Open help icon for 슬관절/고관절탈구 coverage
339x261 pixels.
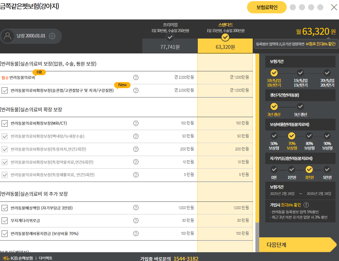(136, 90)
